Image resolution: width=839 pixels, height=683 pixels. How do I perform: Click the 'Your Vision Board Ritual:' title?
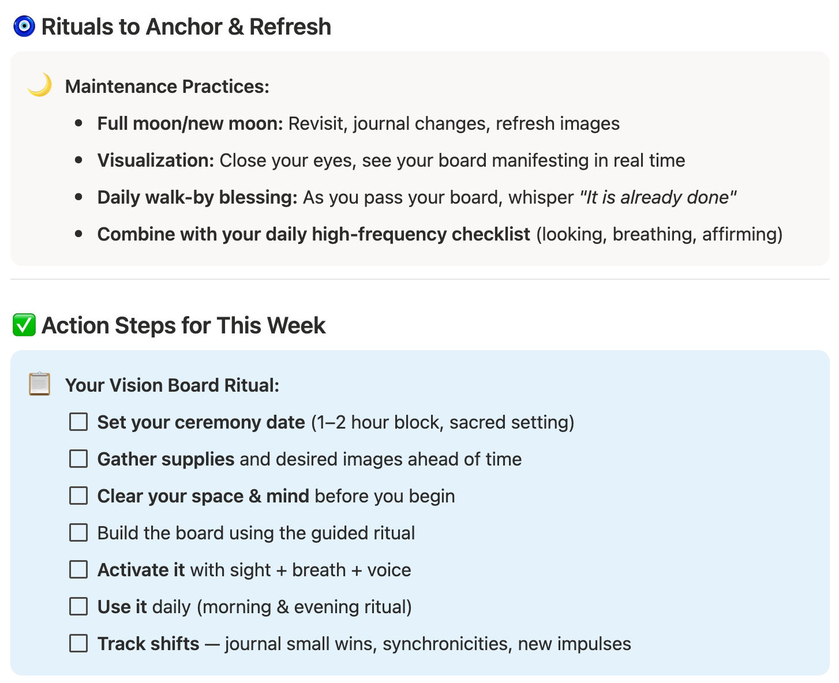point(172,385)
